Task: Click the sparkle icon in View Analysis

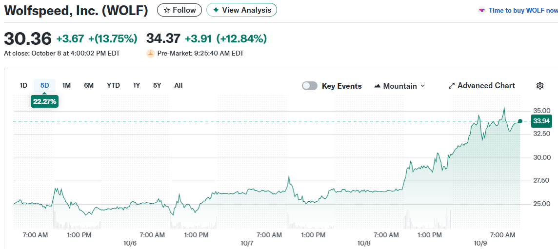Action: [x=216, y=10]
